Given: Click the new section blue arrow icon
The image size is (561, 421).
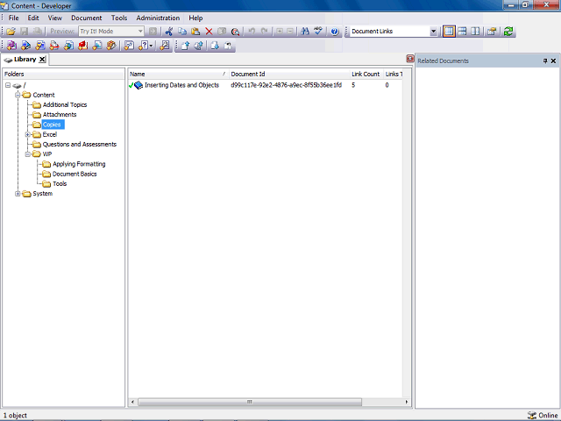Looking at the screenshot, I should tap(25, 46).
